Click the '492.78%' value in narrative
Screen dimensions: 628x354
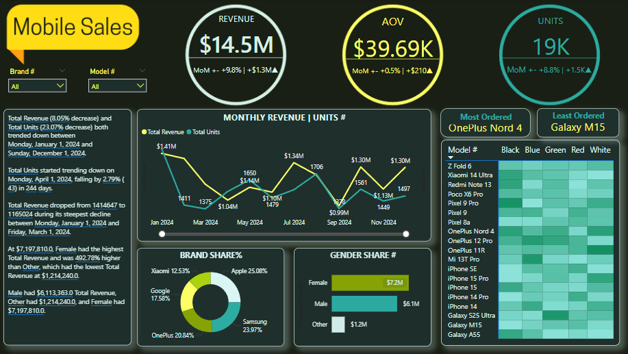pos(87,258)
